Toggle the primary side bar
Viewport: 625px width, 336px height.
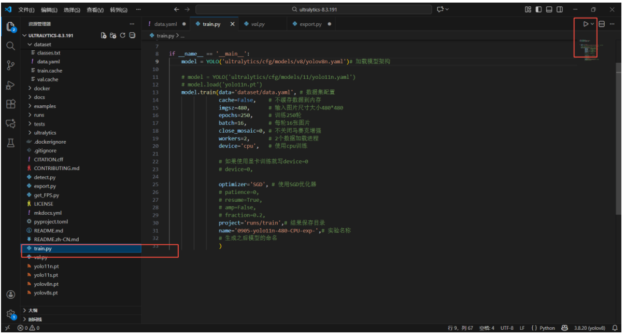pyautogui.click(x=538, y=9)
